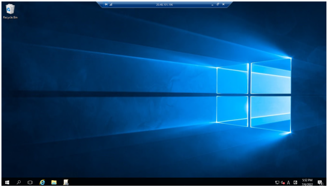Viewport: 329px width, 188px height.
Task: Restore down the remote desktop window
Action: (218, 4)
